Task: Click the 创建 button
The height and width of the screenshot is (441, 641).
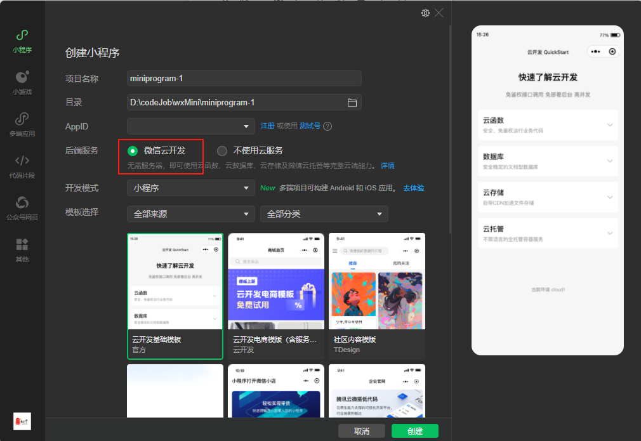Action: (x=414, y=431)
